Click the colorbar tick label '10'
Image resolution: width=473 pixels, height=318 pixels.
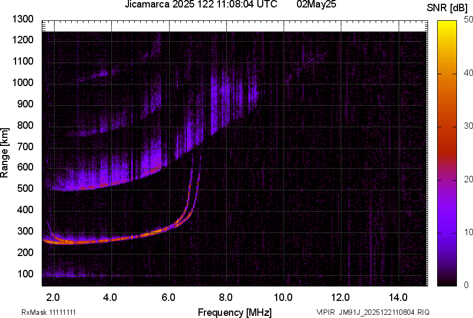pyautogui.click(x=468, y=232)
